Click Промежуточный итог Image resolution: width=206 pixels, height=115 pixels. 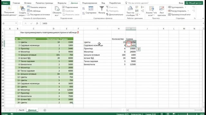(x=179, y=15)
